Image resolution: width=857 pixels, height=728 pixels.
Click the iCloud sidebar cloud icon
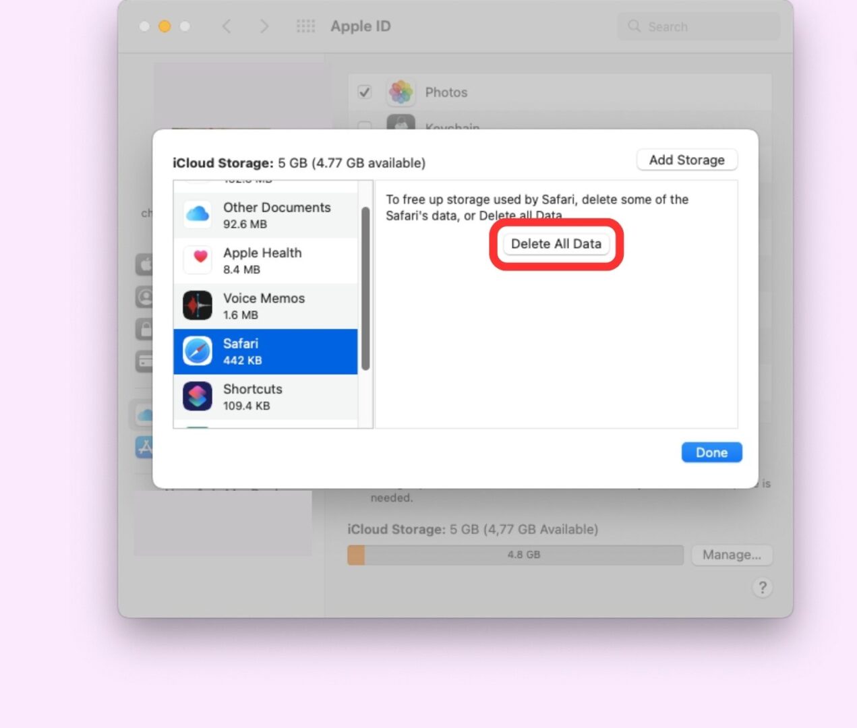point(144,415)
